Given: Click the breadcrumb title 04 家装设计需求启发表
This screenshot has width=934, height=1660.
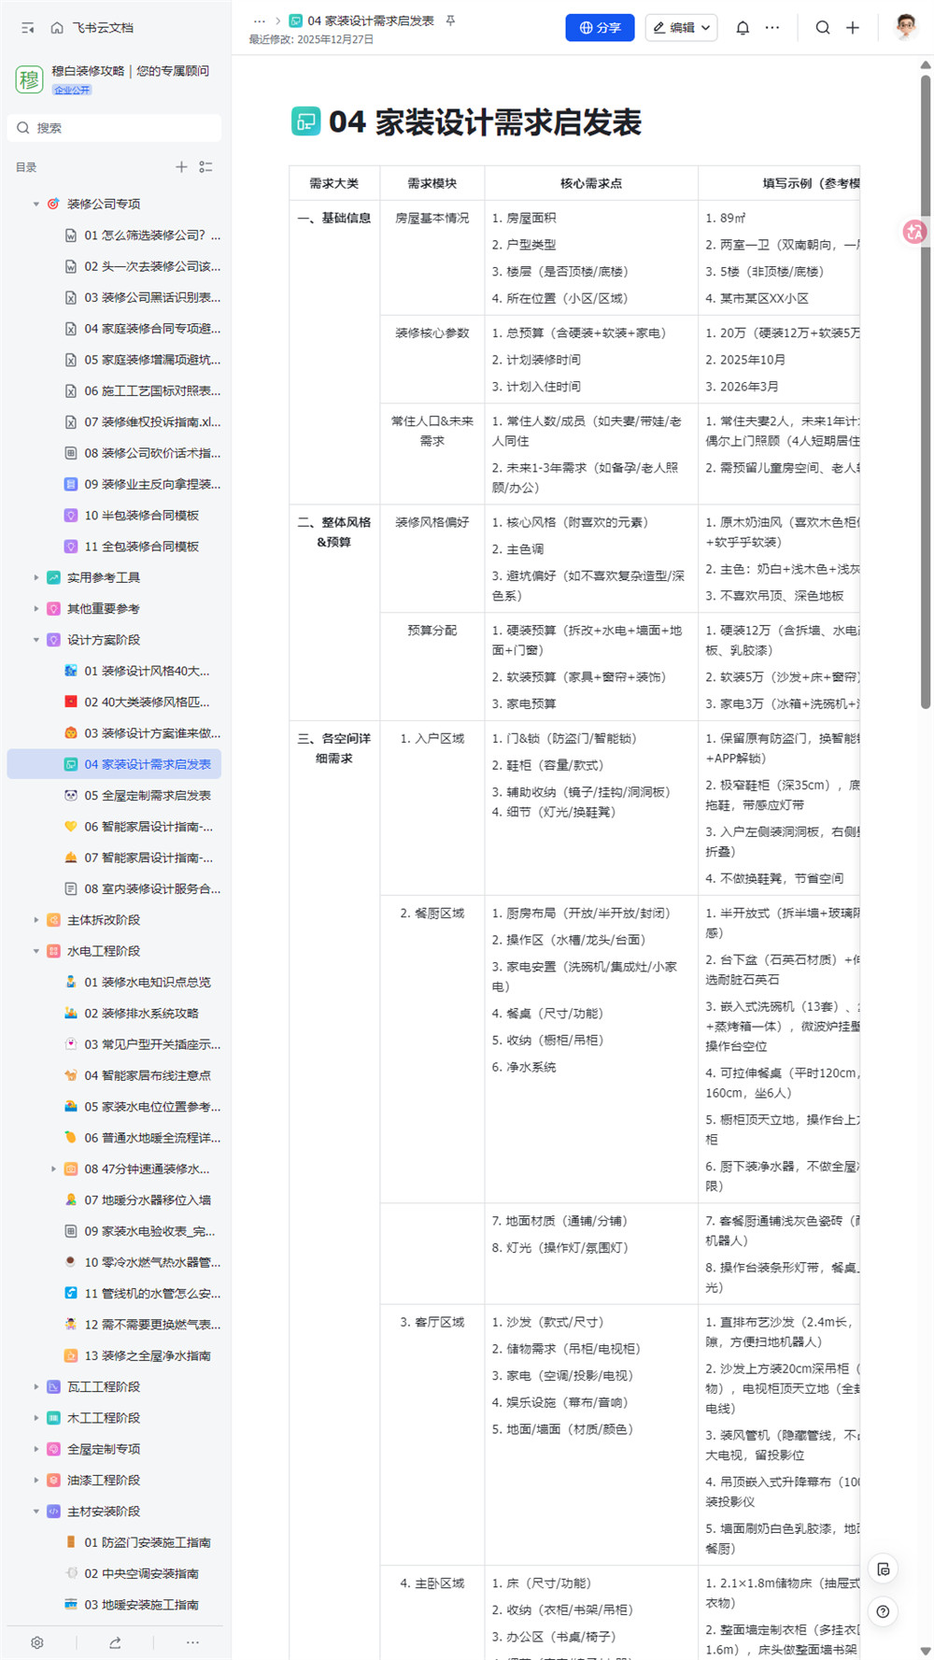Looking at the screenshot, I should (x=371, y=21).
